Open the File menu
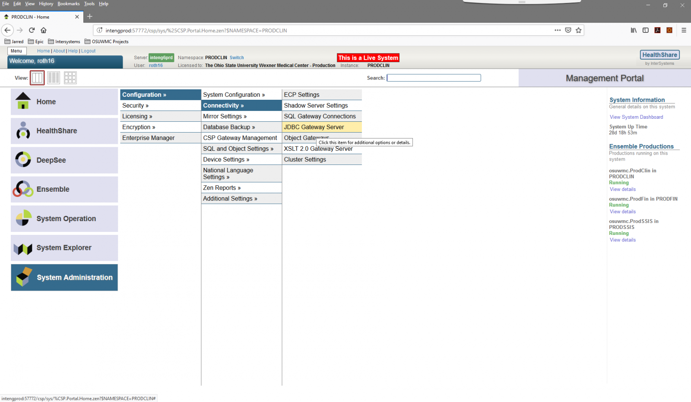 6,3
